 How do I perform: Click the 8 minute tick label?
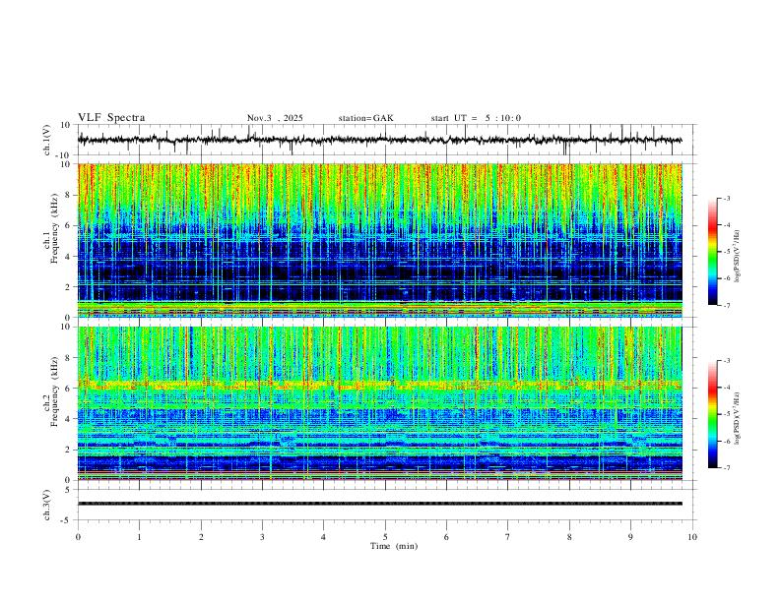click(569, 537)
